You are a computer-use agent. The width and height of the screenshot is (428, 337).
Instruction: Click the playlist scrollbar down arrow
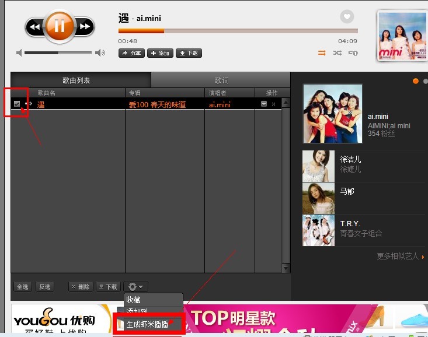coord(286,268)
